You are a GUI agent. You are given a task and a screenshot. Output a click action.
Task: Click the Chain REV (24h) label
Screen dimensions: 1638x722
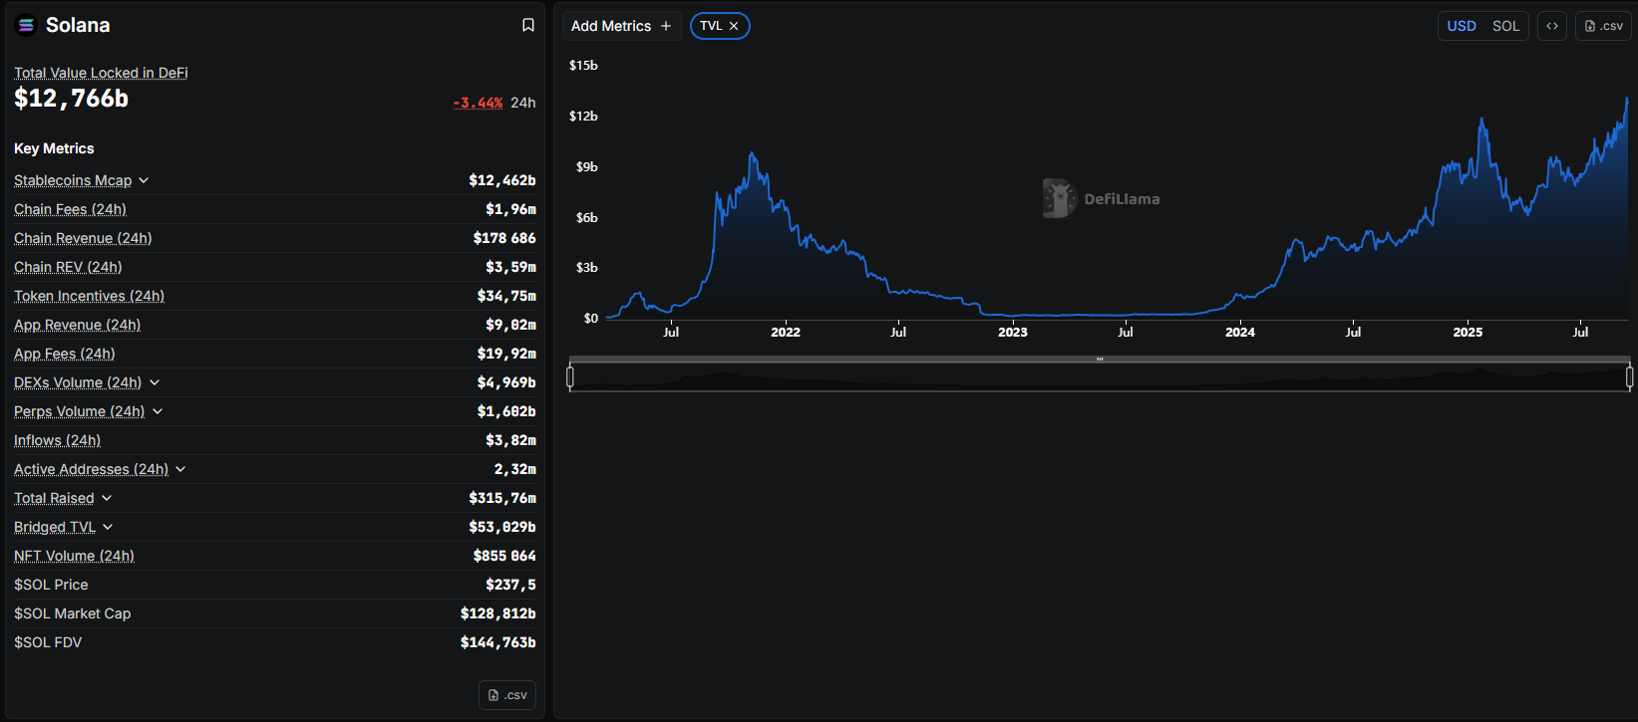pos(68,267)
